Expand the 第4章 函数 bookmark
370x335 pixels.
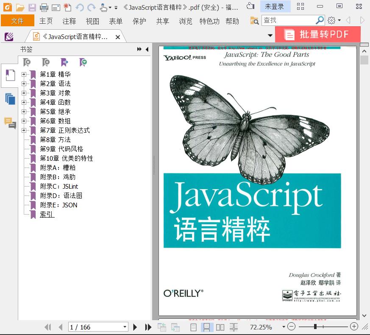24,102
